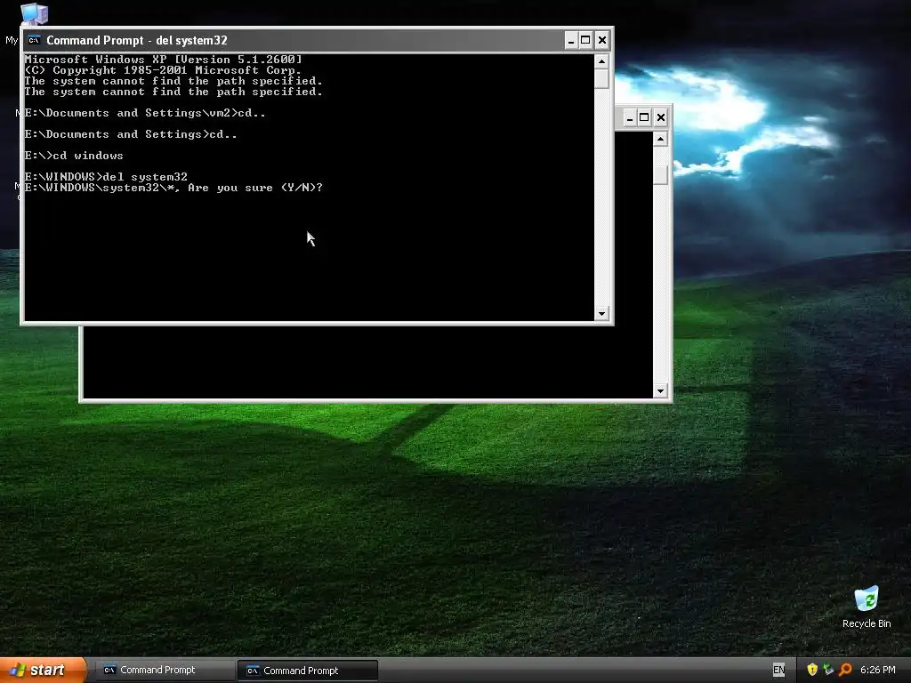This screenshot has width=911, height=683.
Task: Click scroll down arrow in del system32 window
Action: tap(601, 314)
